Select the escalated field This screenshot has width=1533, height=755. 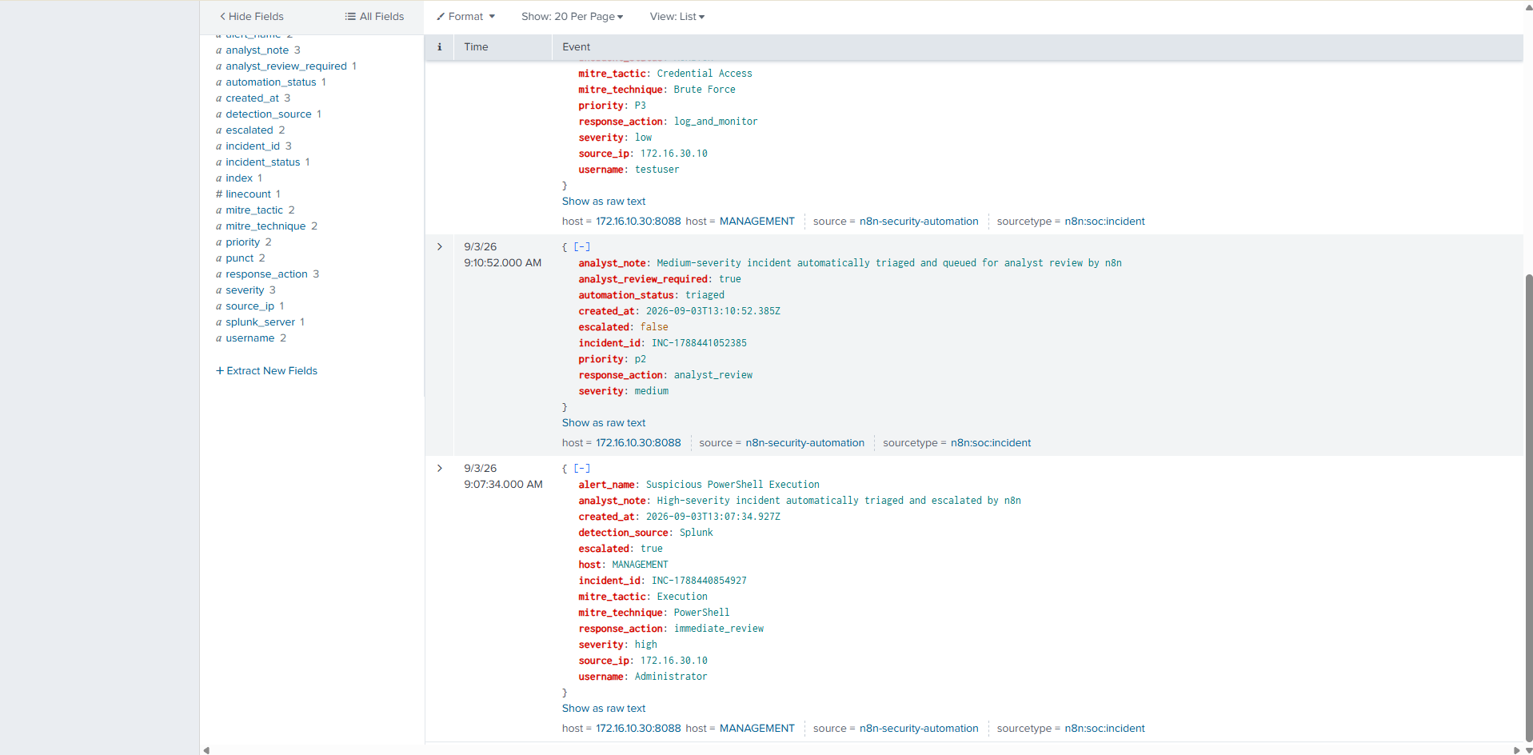click(x=250, y=130)
